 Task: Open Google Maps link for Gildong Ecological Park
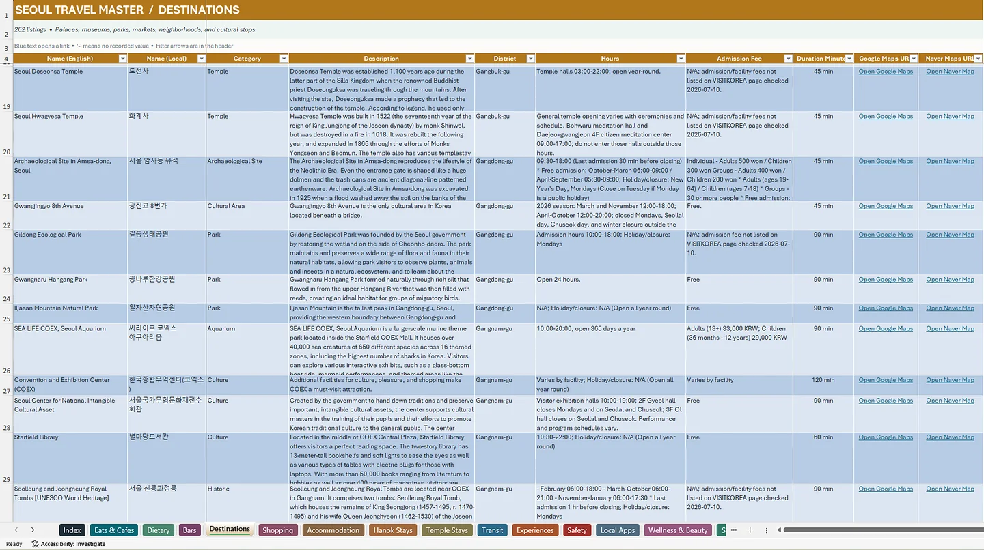[886, 235]
